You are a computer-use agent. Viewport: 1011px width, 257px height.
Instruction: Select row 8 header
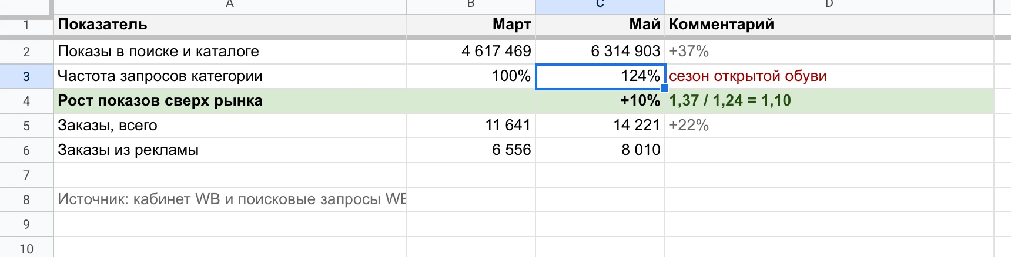pos(26,199)
